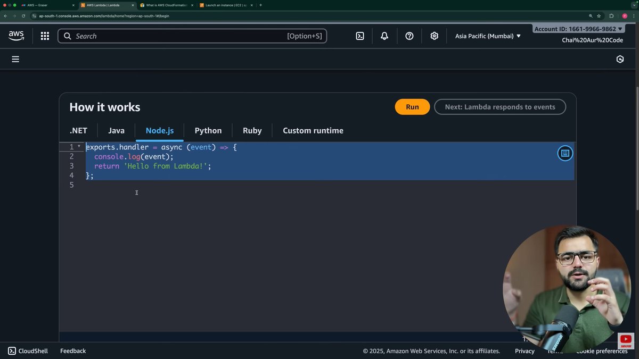Open the hexagon assistant icon below the account name
The width and height of the screenshot is (639, 359).
[620, 59]
